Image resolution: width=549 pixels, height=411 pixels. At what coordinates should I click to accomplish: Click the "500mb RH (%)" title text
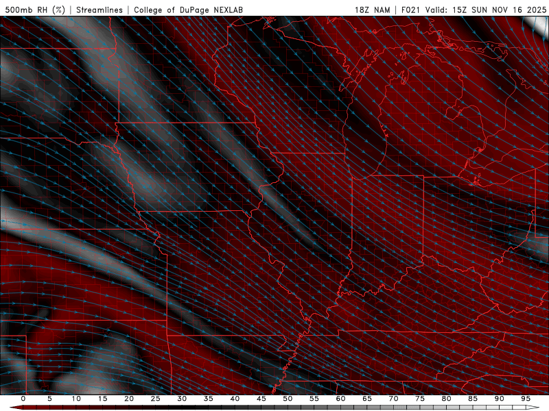click(35, 10)
